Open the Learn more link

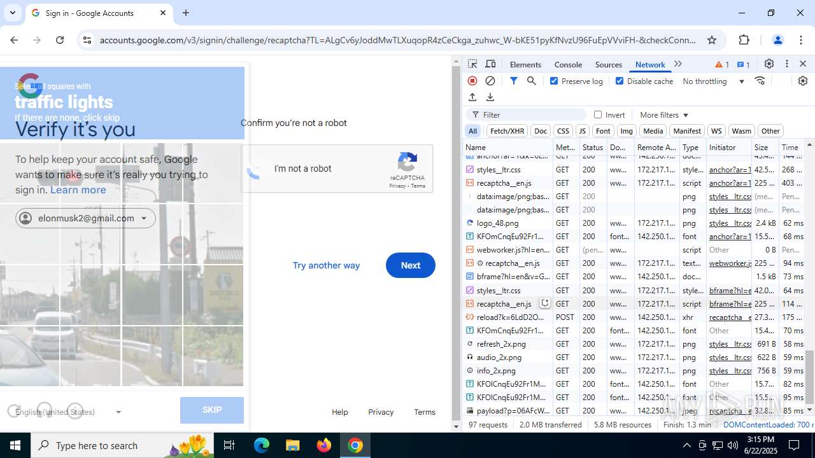tap(78, 190)
